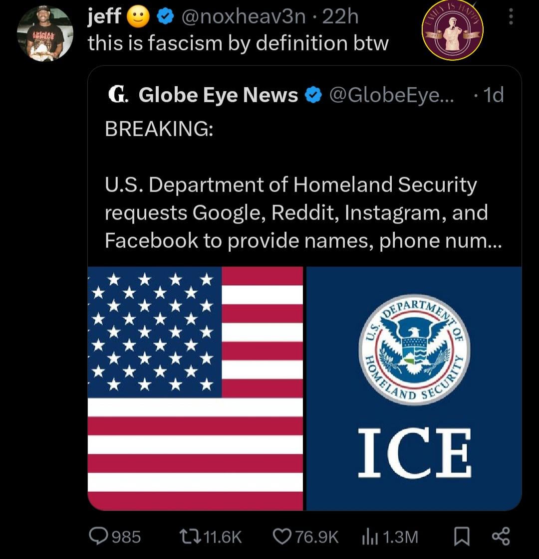
Task: Click Globe Eye News verified badge
Action: (313, 95)
